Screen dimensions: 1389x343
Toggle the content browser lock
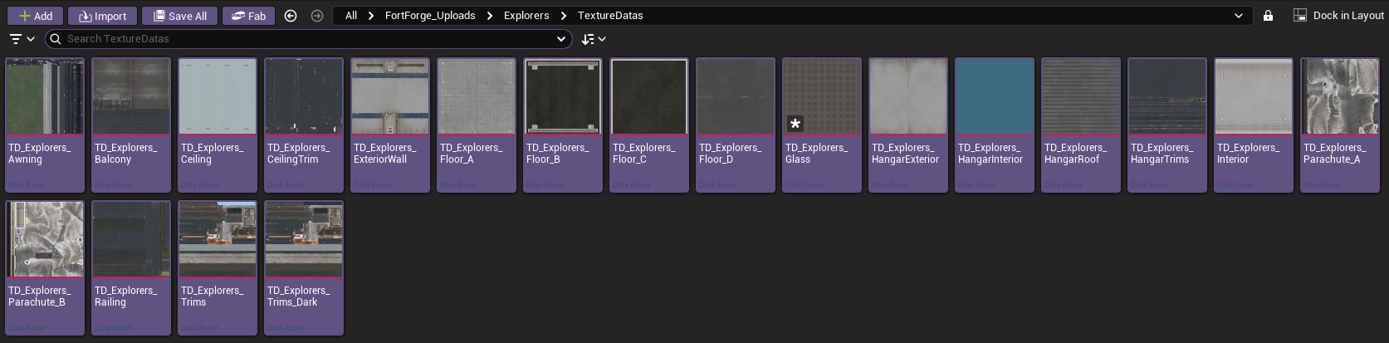1268,16
